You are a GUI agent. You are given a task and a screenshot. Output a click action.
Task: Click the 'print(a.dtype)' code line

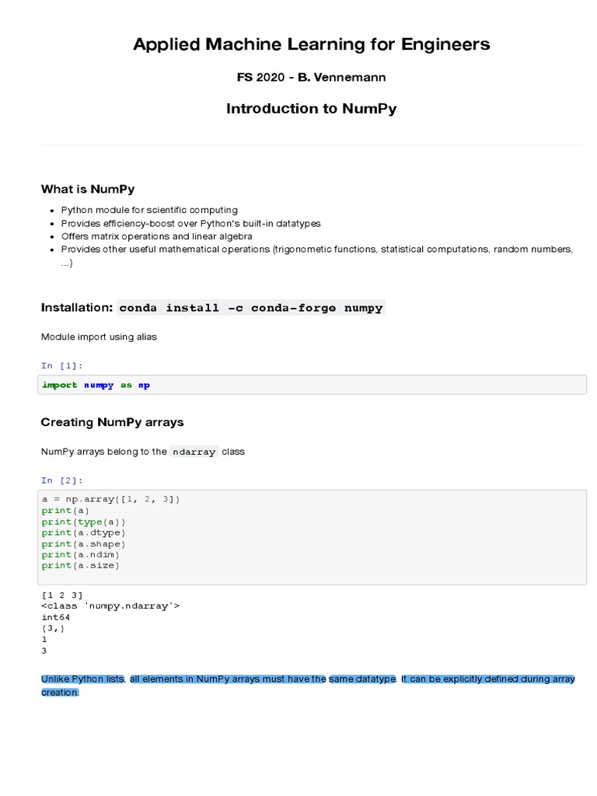pyautogui.click(x=83, y=532)
